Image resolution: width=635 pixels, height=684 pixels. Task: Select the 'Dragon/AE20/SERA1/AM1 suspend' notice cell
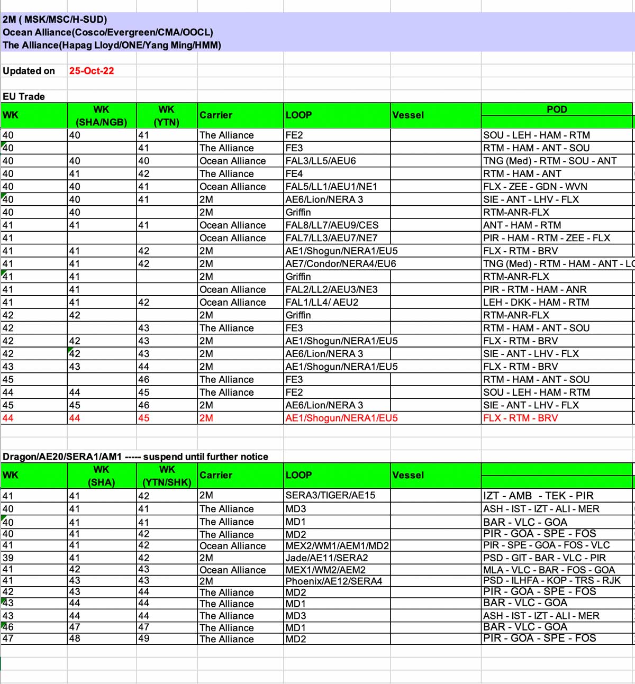[135, 457]
